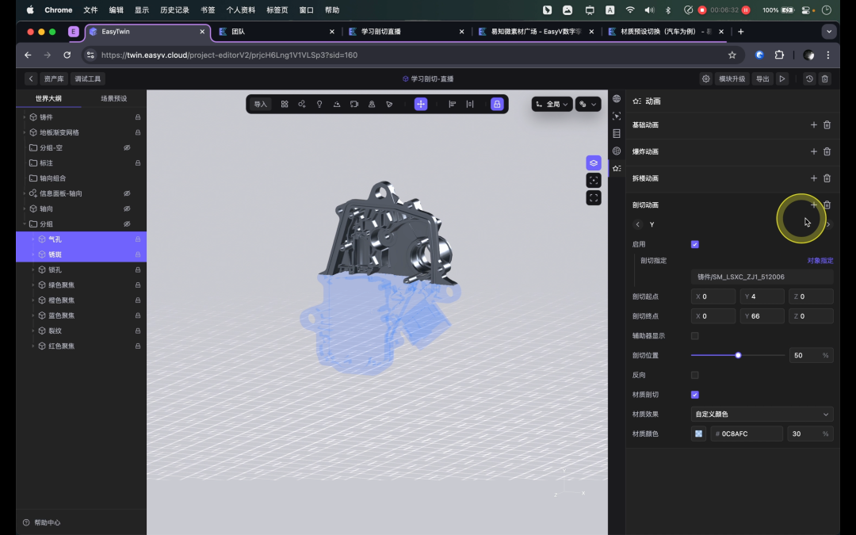This screenshot has width=856, height=535.
Task: Toggle the lock on 铸件 layer
Action: [x=138, y=117]
